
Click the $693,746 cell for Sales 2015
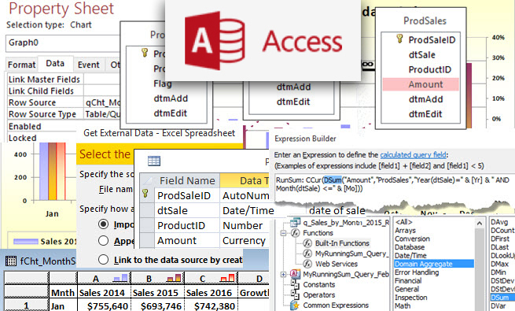pos(158,305)
